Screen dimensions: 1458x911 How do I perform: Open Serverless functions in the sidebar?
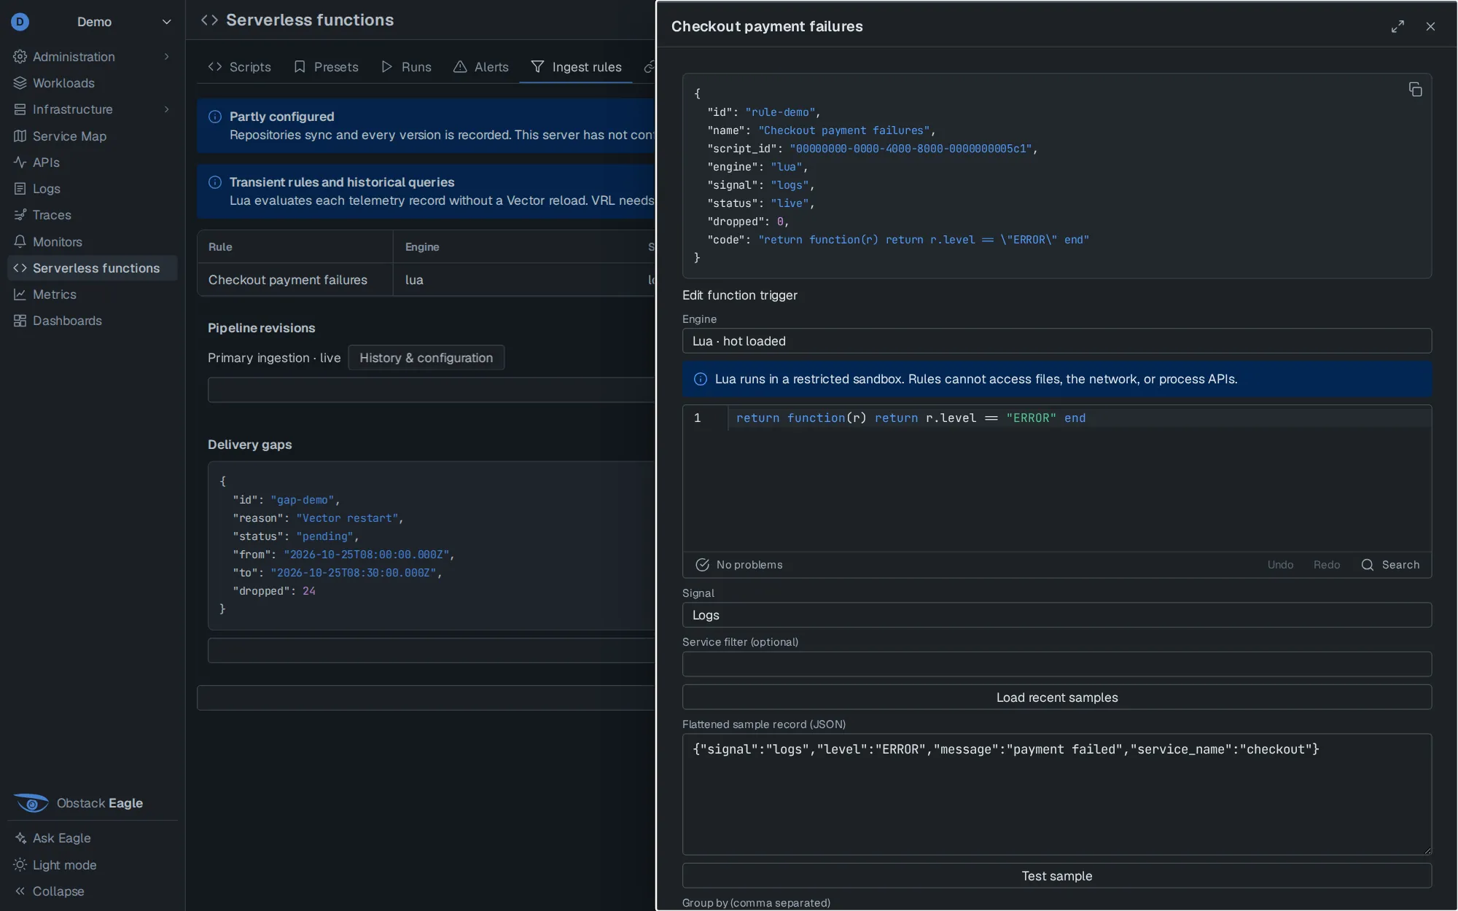(x=93, y=268)
